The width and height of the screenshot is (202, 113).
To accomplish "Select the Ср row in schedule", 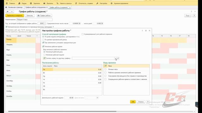I will [x=72, y=76].
